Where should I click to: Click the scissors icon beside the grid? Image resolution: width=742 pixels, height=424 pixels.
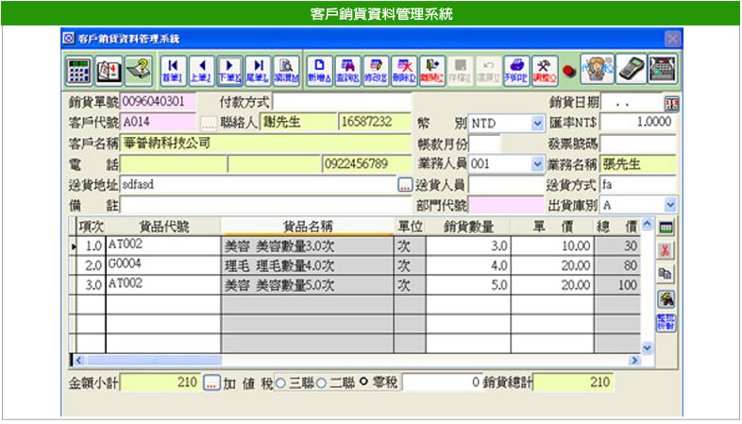(x=665, y=250)
